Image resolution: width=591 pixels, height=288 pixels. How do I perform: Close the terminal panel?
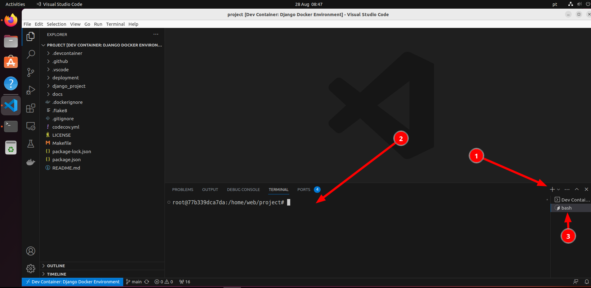[586, 189]
